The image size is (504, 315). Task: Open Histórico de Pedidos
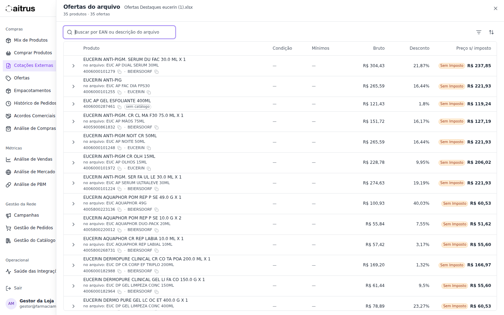pos(29,103)
